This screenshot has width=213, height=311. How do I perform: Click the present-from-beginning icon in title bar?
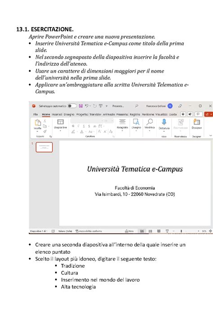(101, 106)
